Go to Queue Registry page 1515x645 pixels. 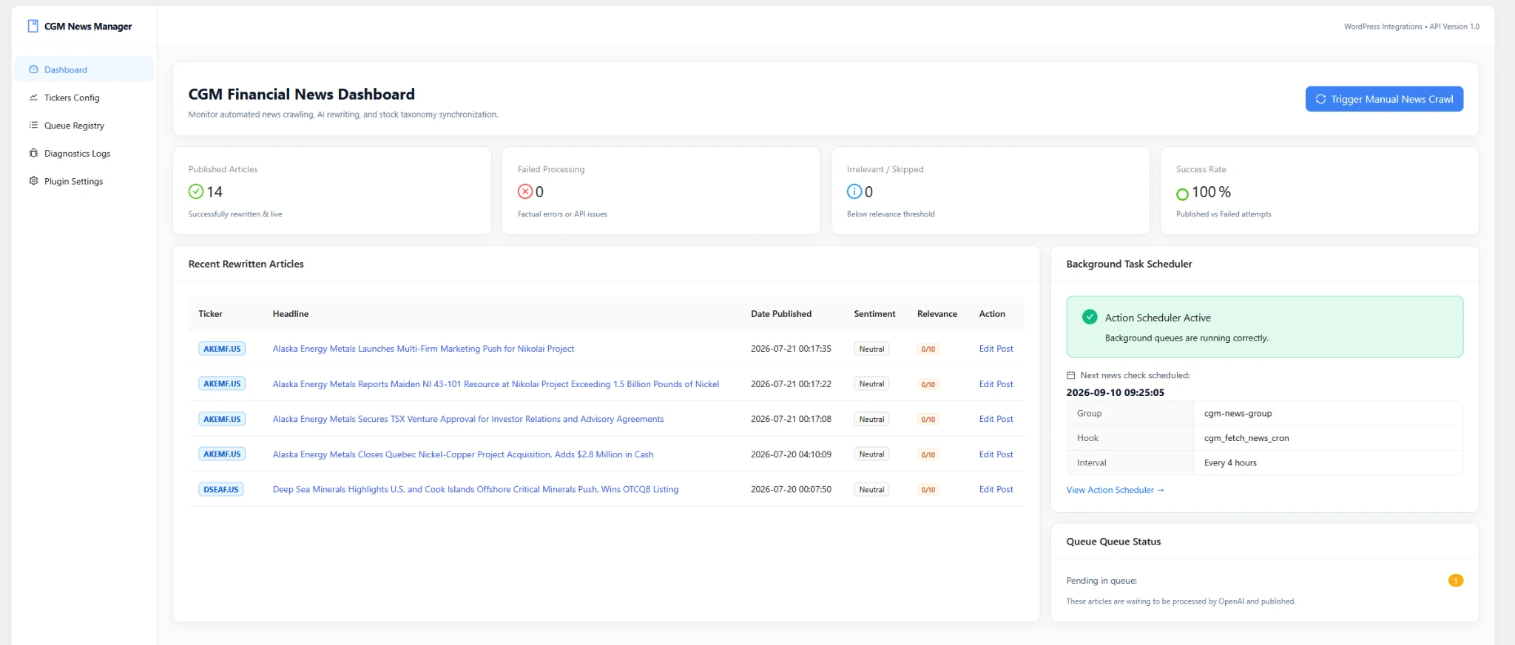click(84, 126)
